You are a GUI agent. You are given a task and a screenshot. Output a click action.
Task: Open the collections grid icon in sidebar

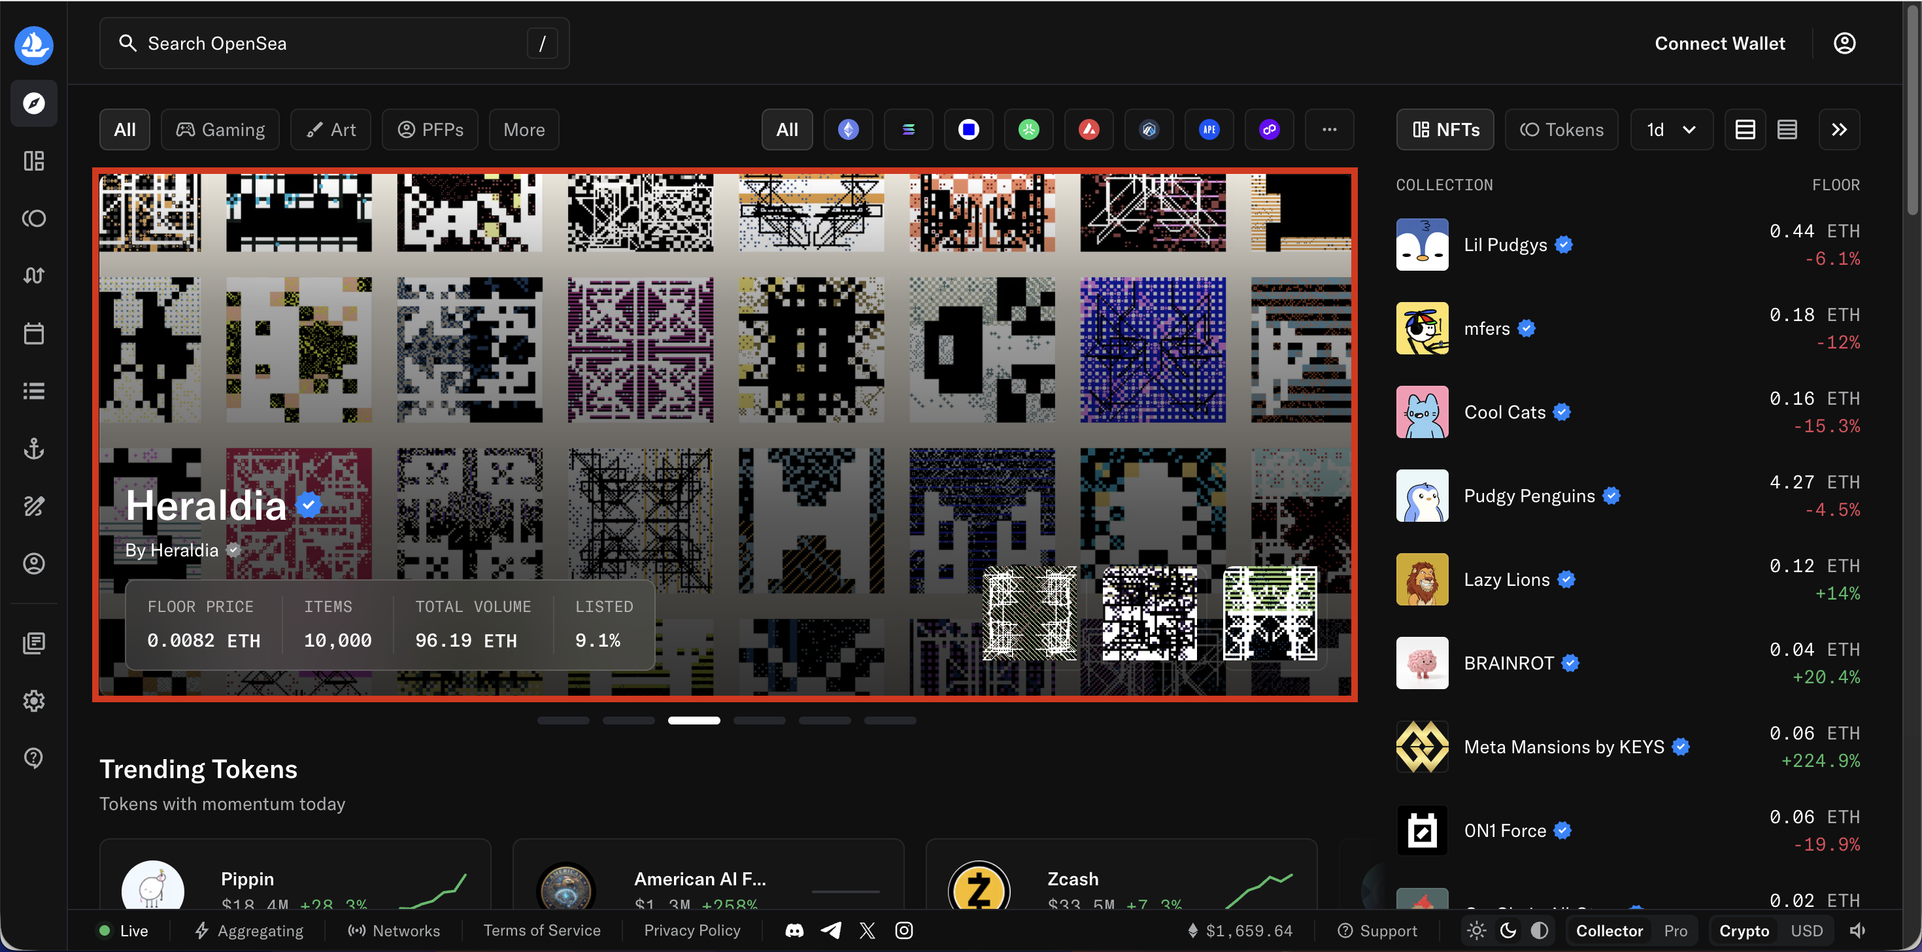click(33, 160)
